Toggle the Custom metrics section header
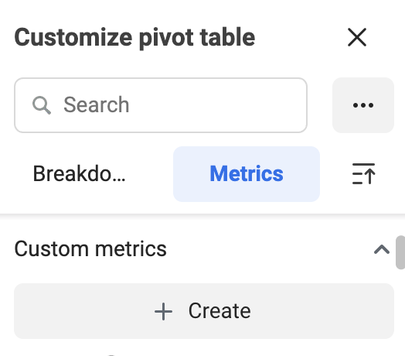This screenshot has height=356, width=405. (x=202, y=249)
